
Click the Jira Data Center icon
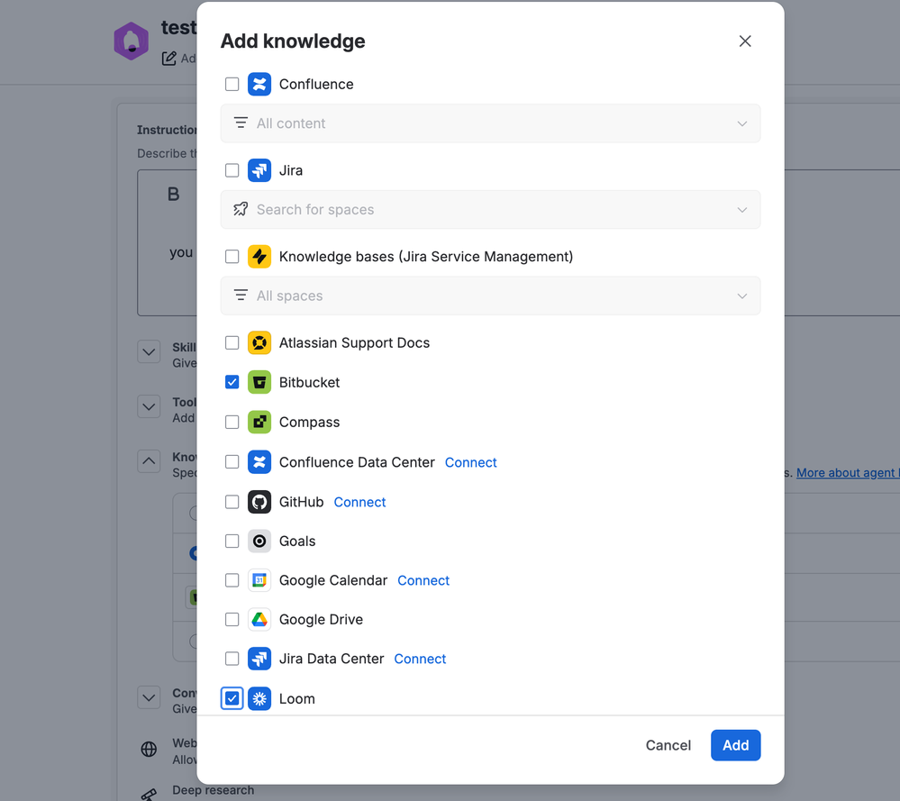pos(259,659)
